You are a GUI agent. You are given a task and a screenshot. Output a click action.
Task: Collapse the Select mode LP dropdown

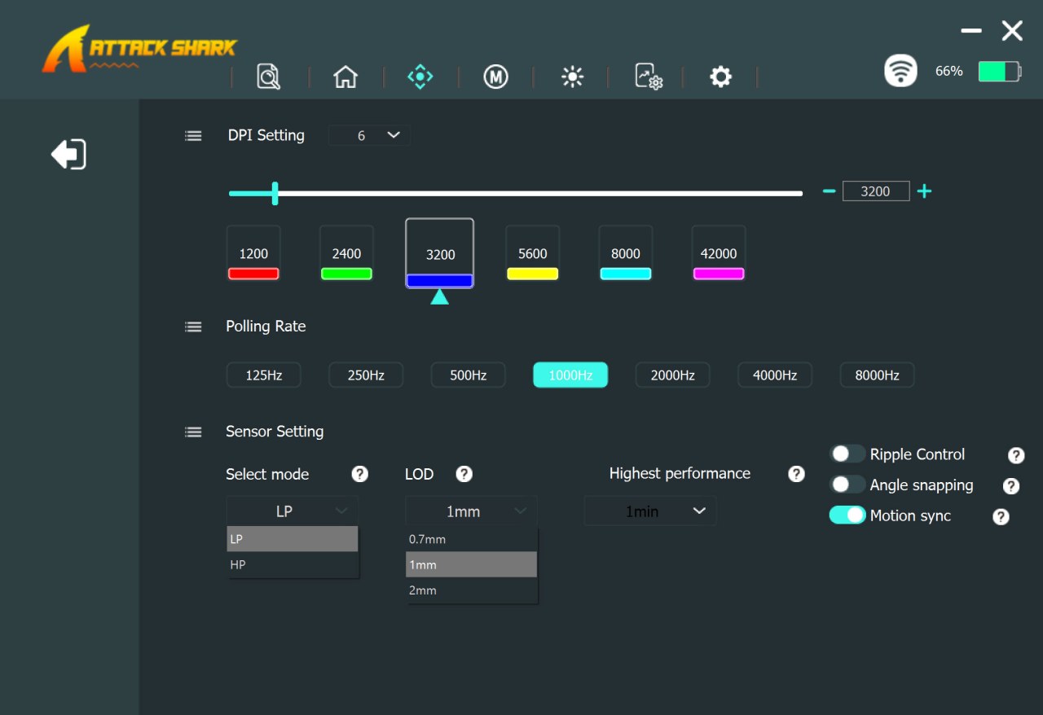click(292, 511)
